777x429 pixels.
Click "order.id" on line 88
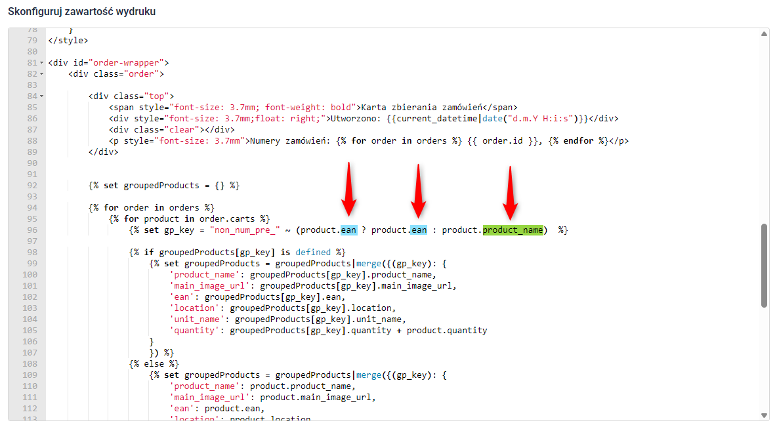(x=503, y=140)
